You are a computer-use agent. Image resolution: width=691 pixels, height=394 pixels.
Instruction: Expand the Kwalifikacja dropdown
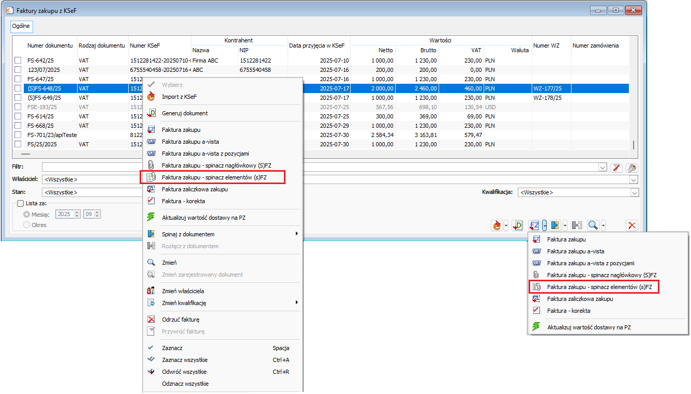click(x=635, y=192)
